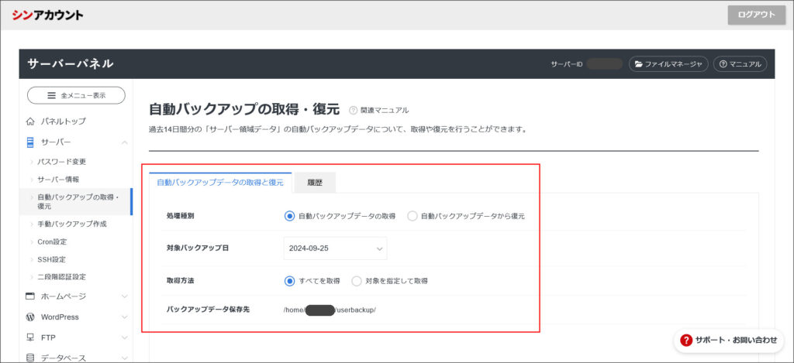Expand the WordPress section chevron

(125, 317)
